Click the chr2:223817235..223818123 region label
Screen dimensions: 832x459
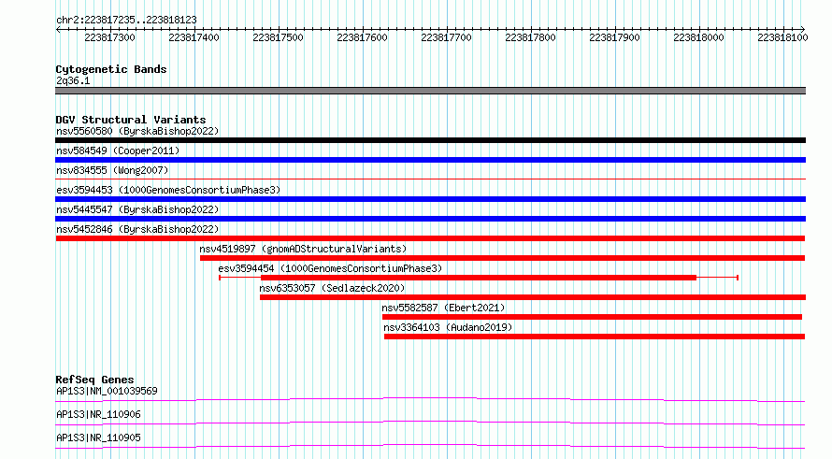(x=126, y=20)
